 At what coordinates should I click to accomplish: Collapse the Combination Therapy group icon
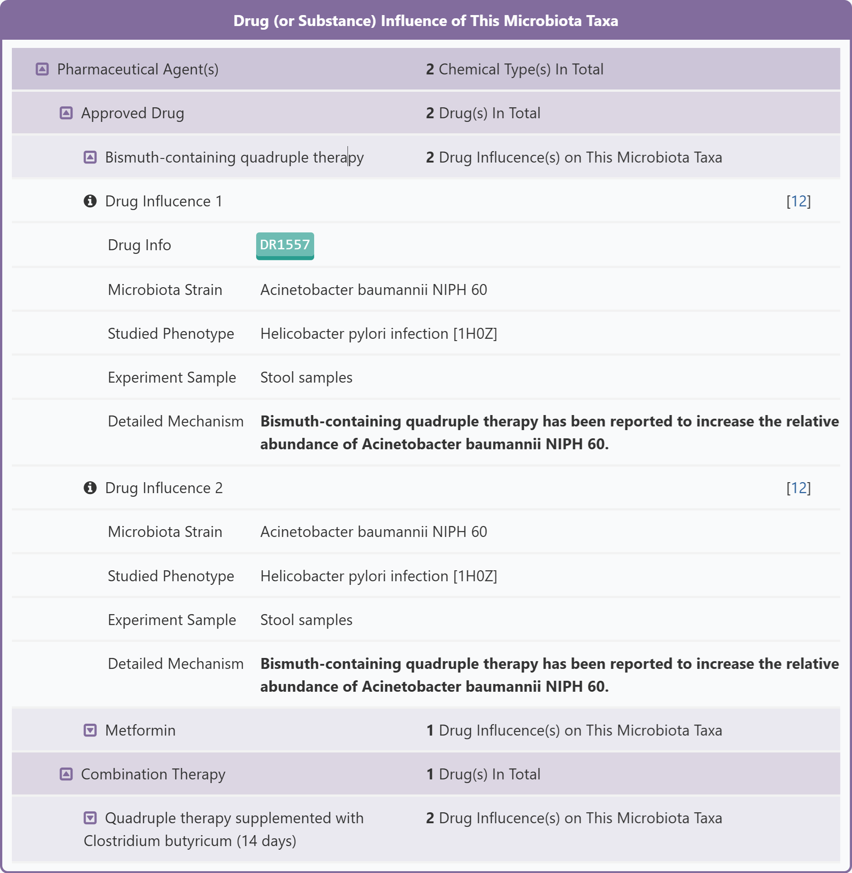tap(66, 774)
